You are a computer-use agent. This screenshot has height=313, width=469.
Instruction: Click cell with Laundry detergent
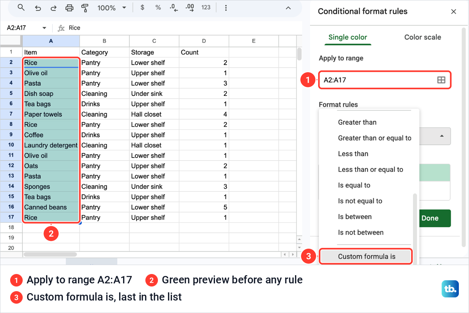coord(51,145)
